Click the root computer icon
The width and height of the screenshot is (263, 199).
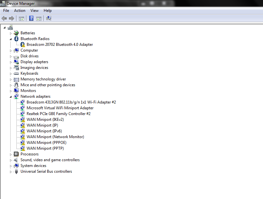click(10, 27)
